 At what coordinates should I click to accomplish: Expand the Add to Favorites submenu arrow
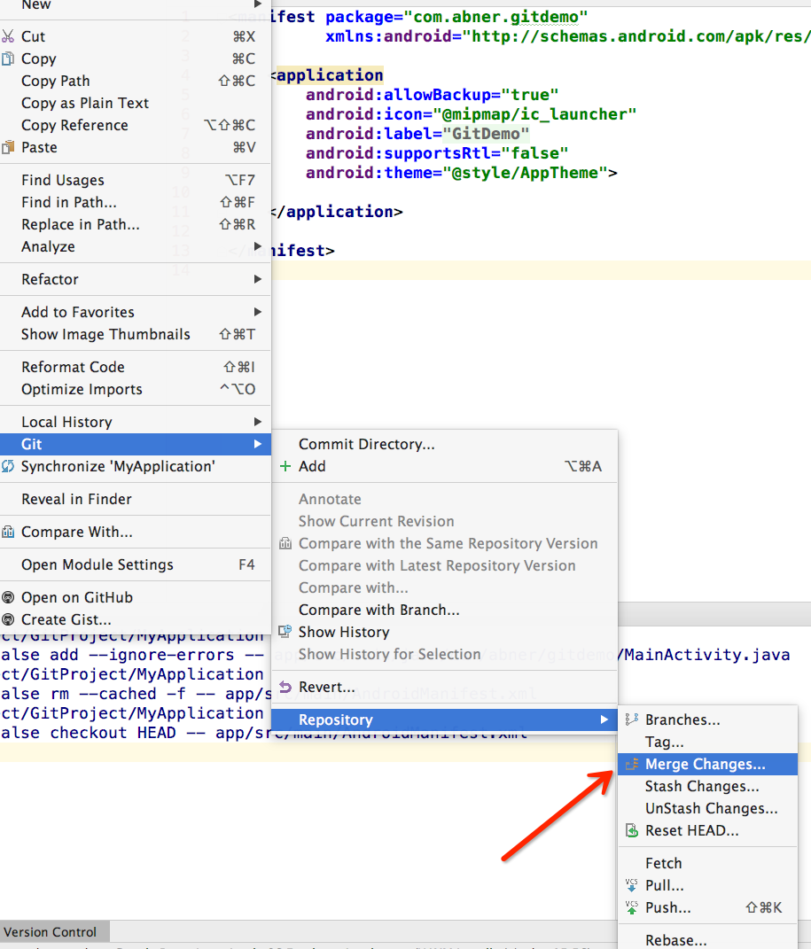pos(258,312)
